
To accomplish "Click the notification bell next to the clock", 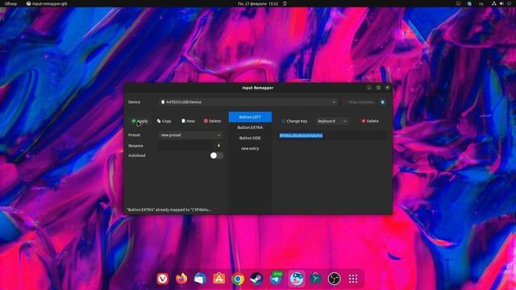I will coord(285,3).
